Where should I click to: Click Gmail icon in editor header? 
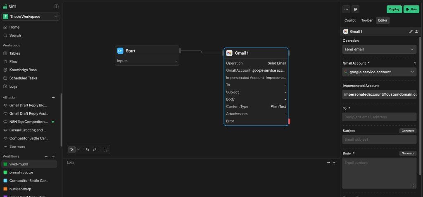(346, 31)
